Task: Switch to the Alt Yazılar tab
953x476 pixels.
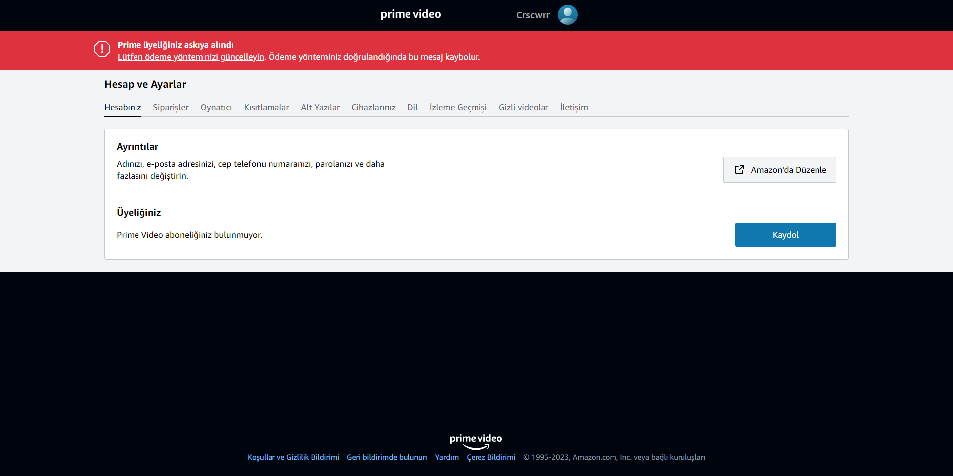Action: [x=320, y=107]
